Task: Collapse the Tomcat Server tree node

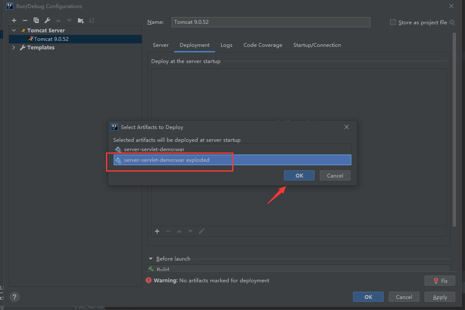Action: pos(14,30)
